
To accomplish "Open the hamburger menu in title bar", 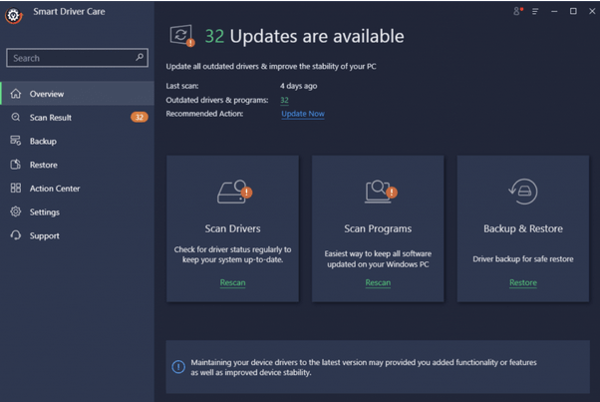I will click(535, 12).
